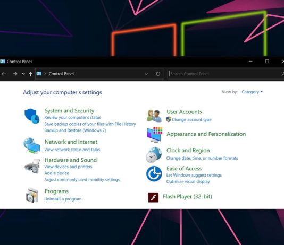Screen dimensions: 284x245
Task: Maximize the Control Panel window
Action: tap(267, 62)
